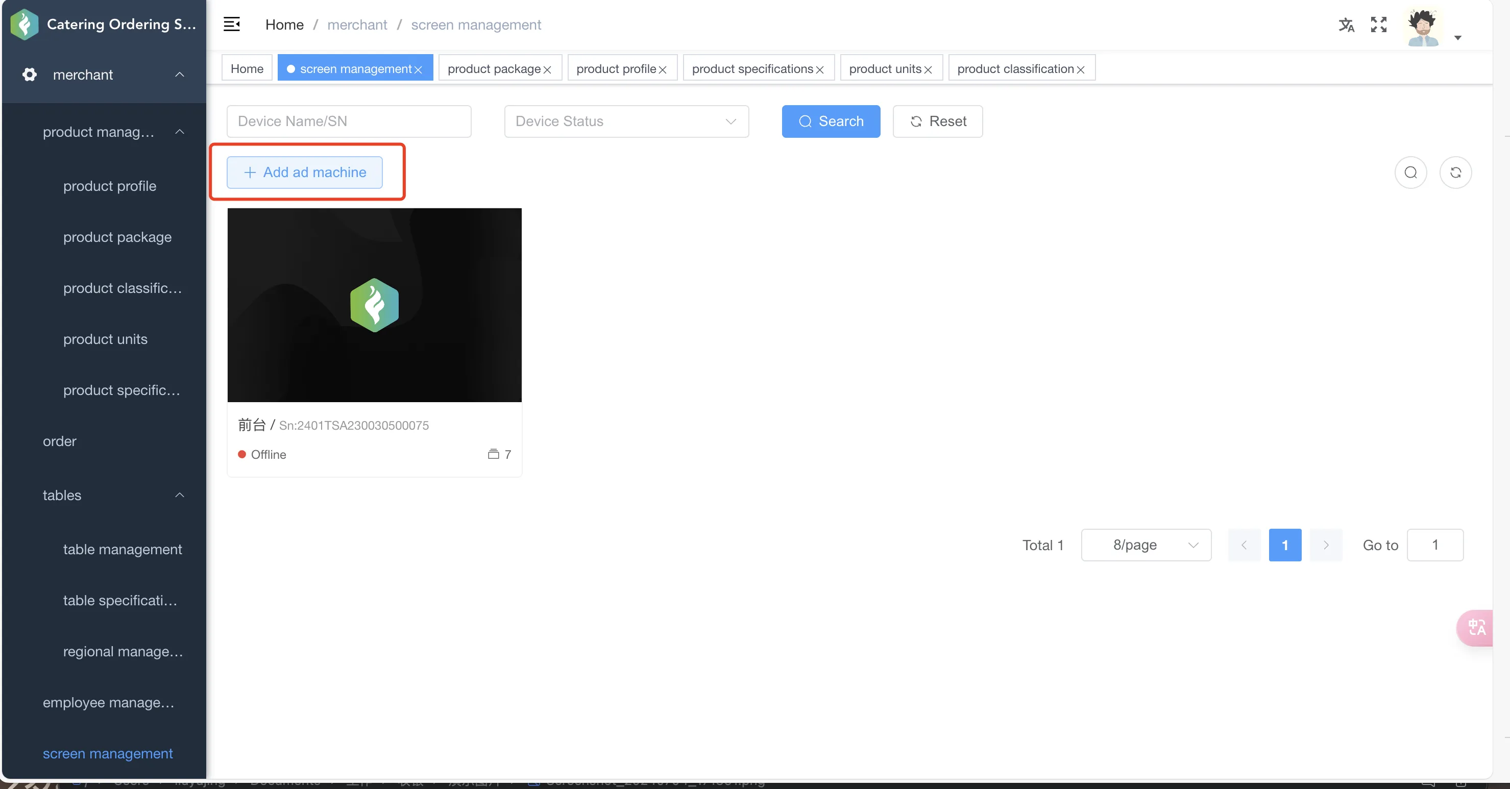Open the user avatar menu
The height and width of the screenshot is (789, 1510).
1423,27
